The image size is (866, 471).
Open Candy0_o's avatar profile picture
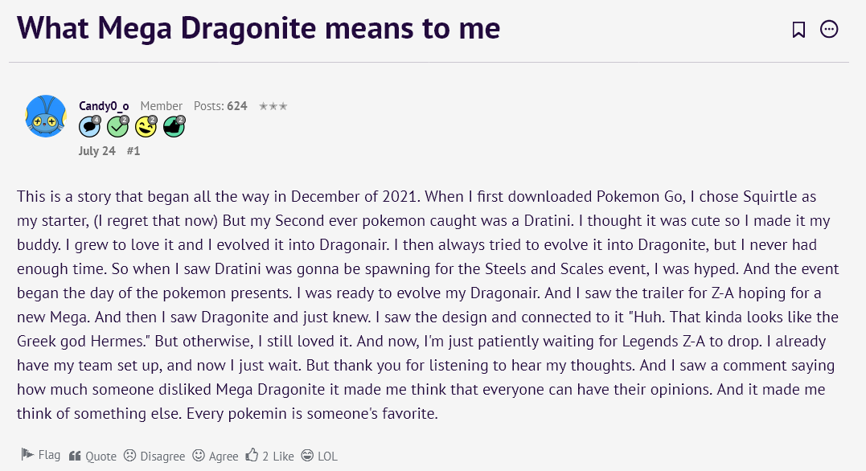[46, 116]
